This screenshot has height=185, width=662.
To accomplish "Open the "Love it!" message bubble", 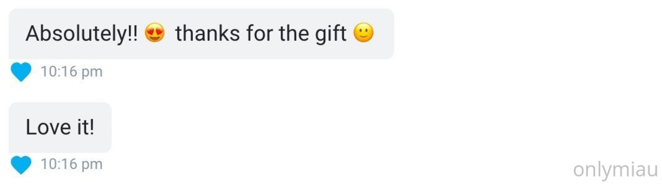I will click(60, 127).
